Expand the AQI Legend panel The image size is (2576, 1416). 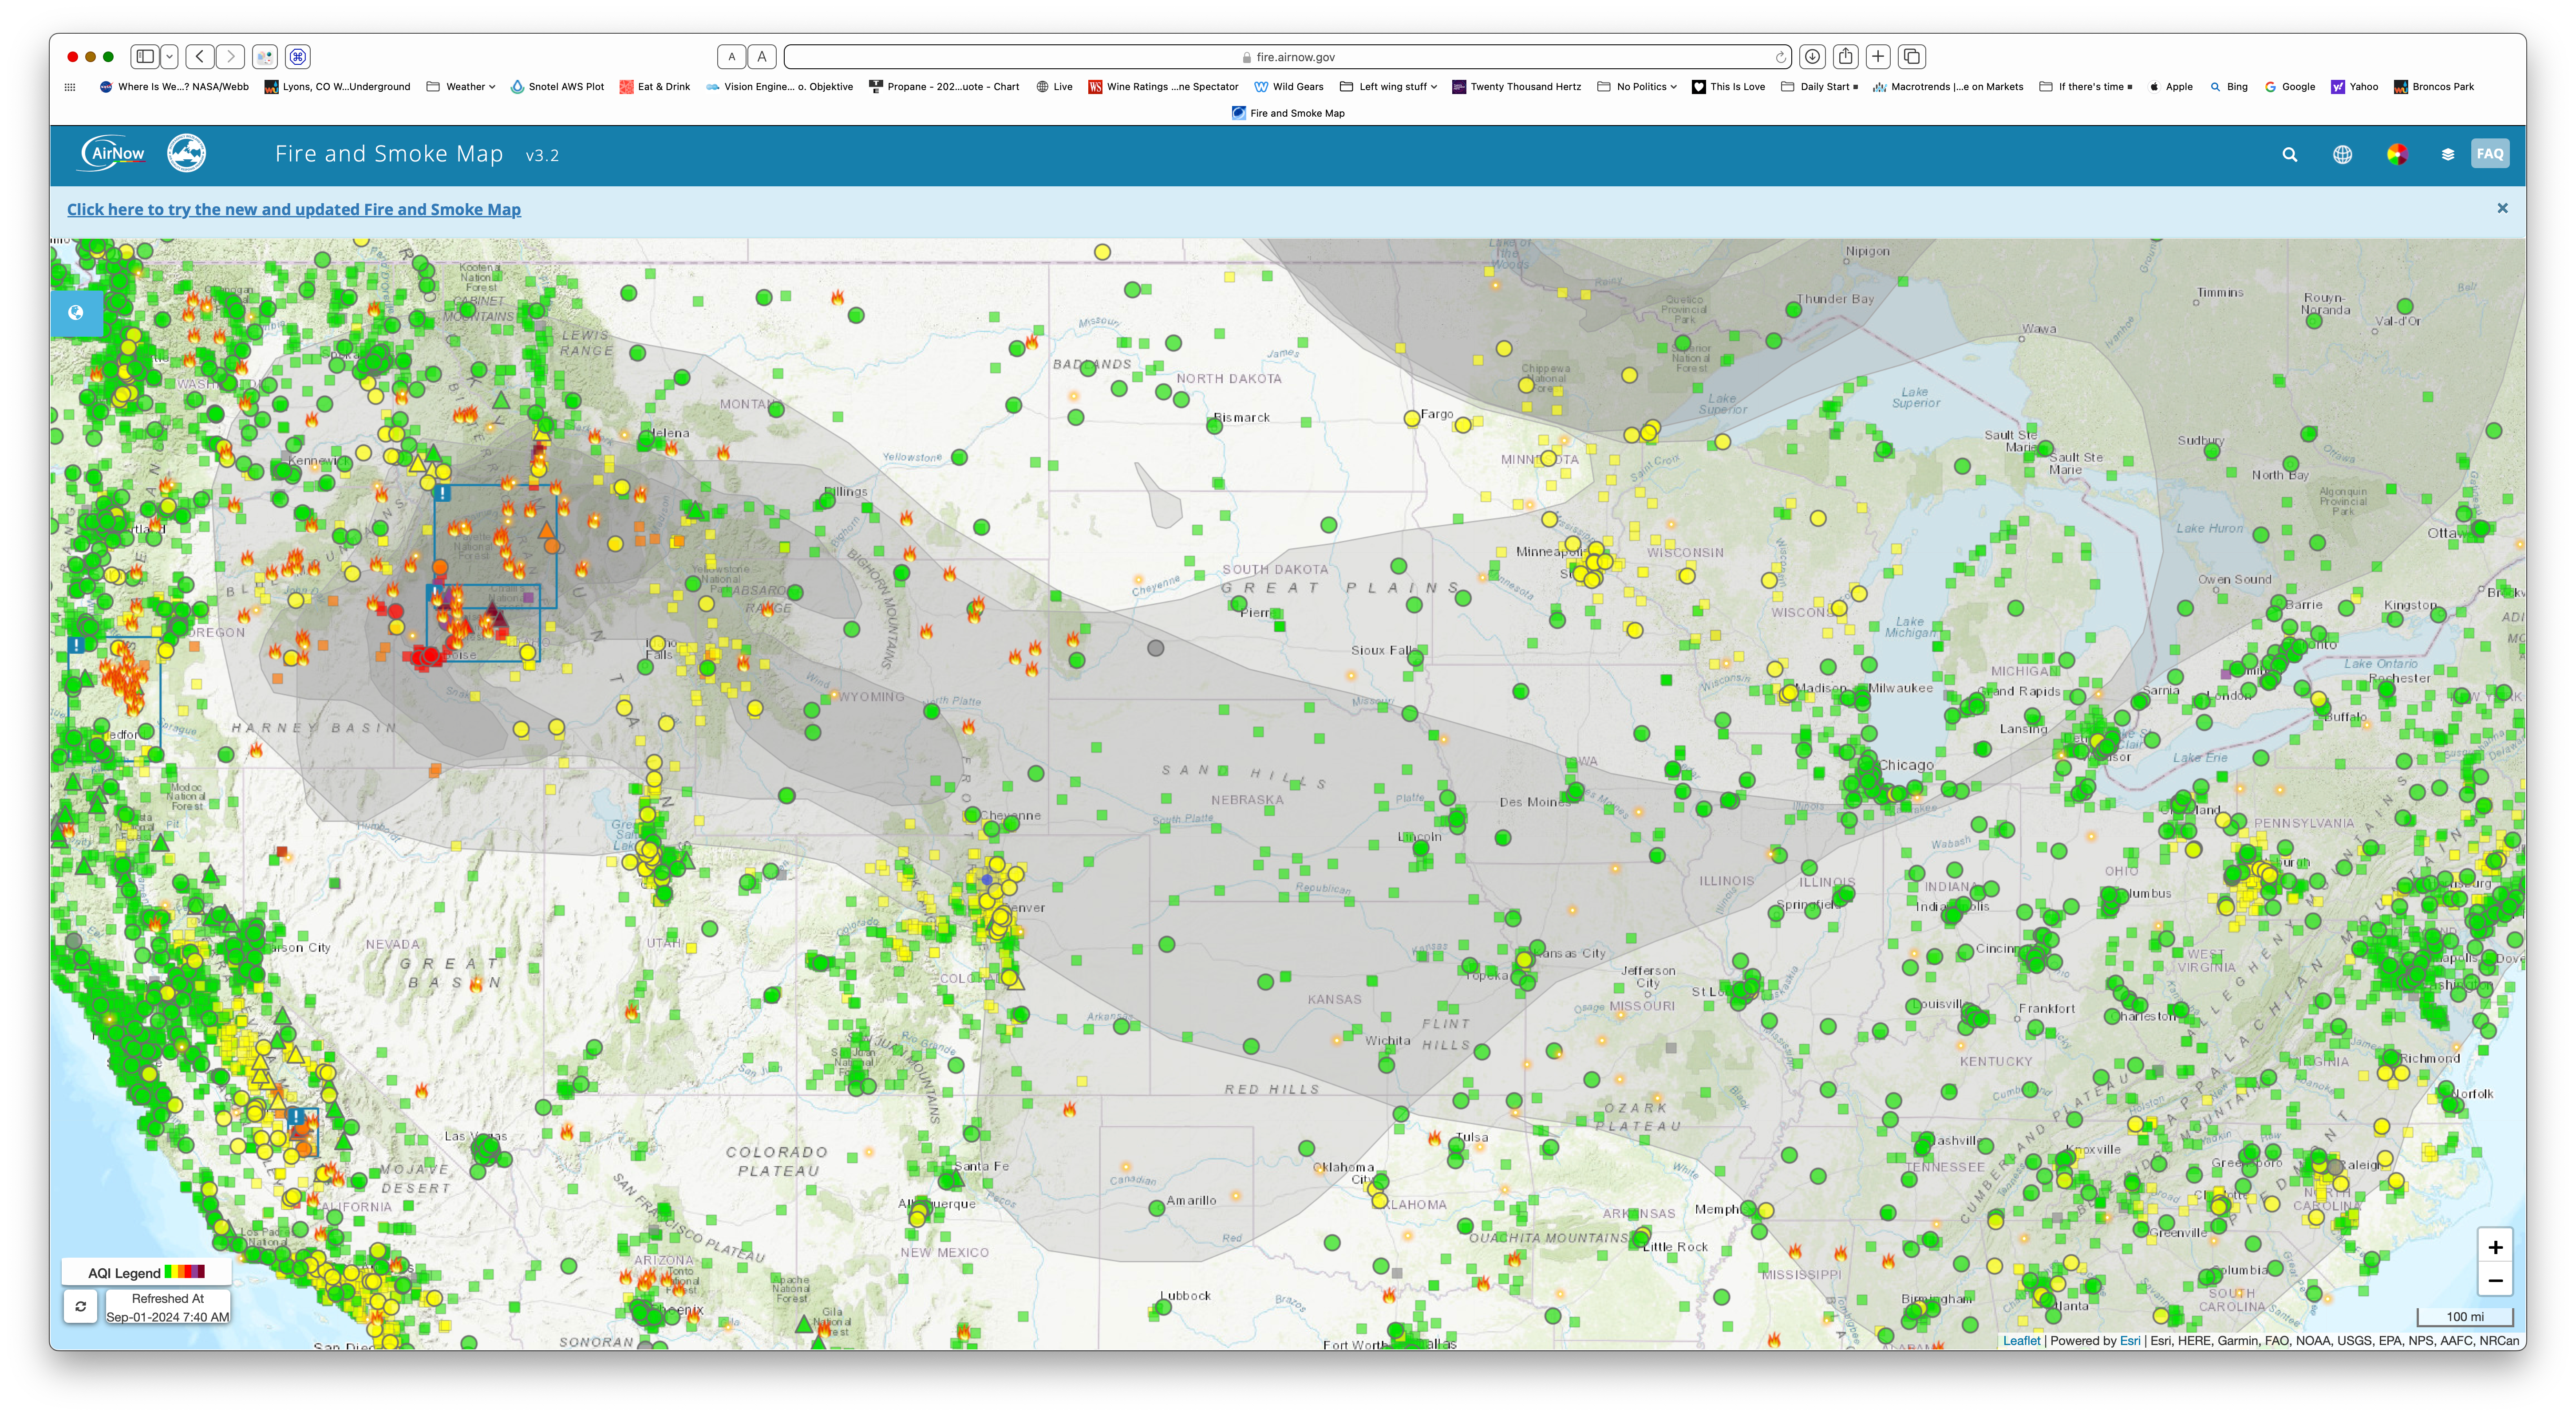coord(146,1272)
